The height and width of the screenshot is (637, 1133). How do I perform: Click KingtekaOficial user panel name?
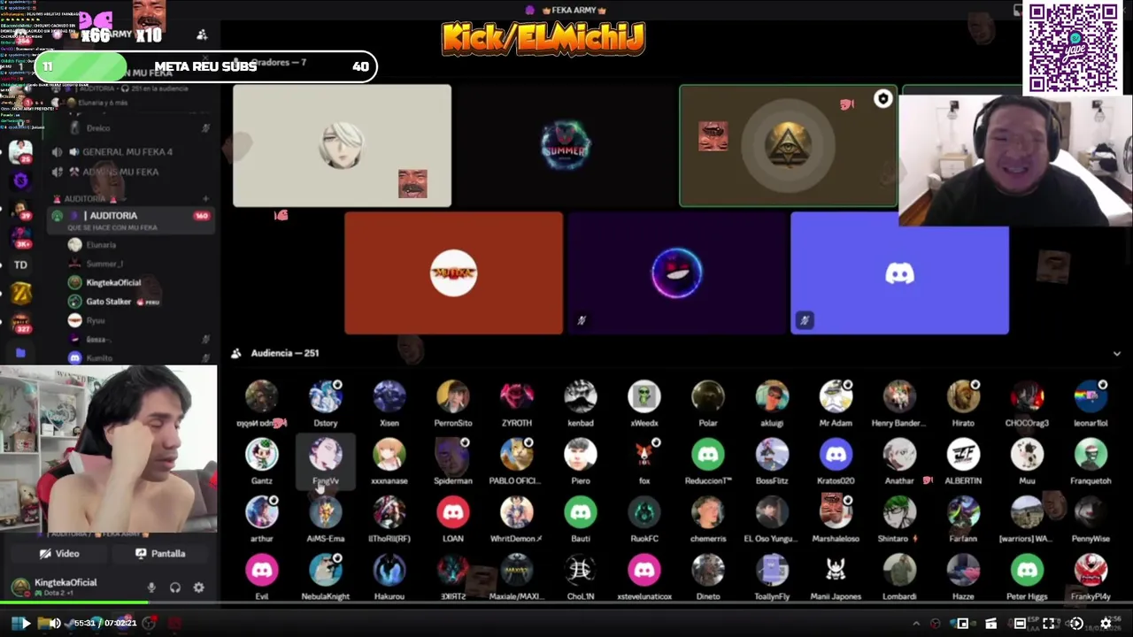click(x=66, y=582)
